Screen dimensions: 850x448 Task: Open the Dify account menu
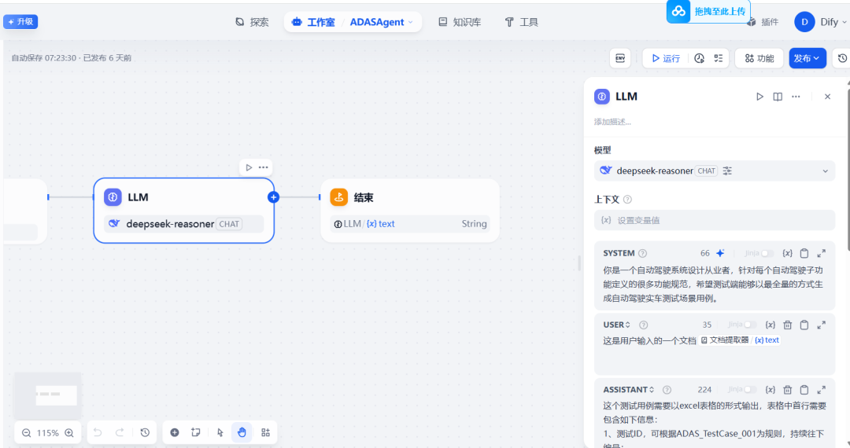821,22
